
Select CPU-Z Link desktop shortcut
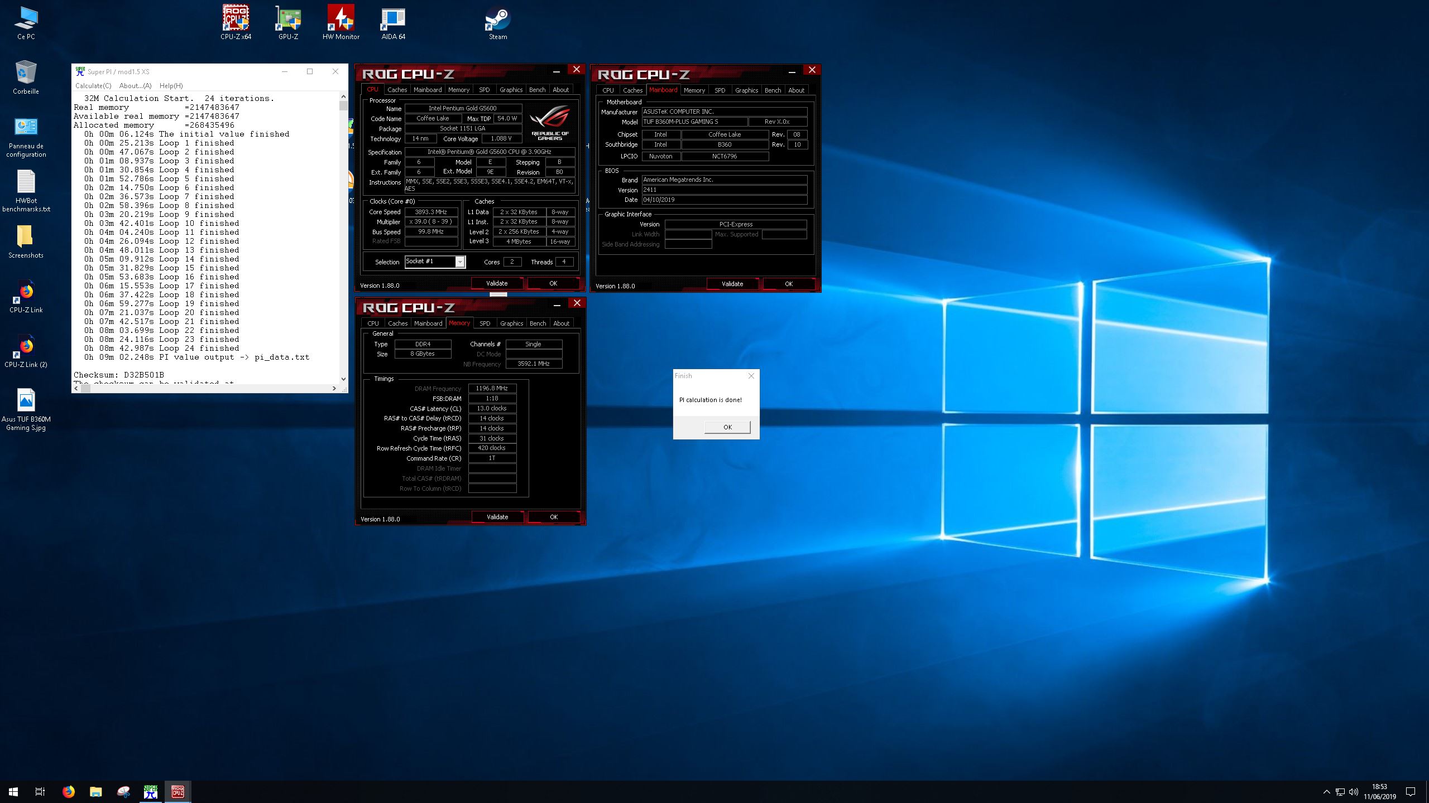(26, 297)
